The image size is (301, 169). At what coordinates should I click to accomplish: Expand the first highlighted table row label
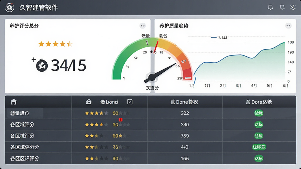[25, 113]
